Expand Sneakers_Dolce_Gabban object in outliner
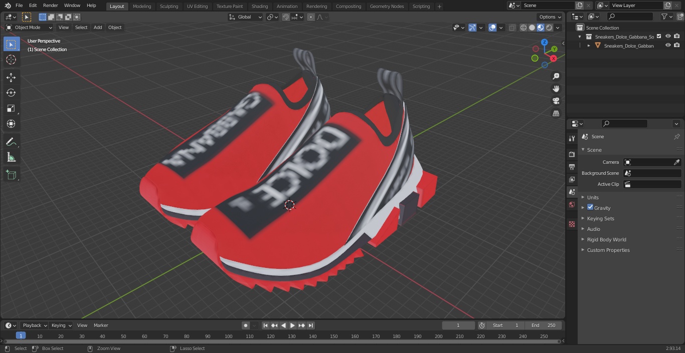Viewport: 685px width, 353px height. (589, 46)
